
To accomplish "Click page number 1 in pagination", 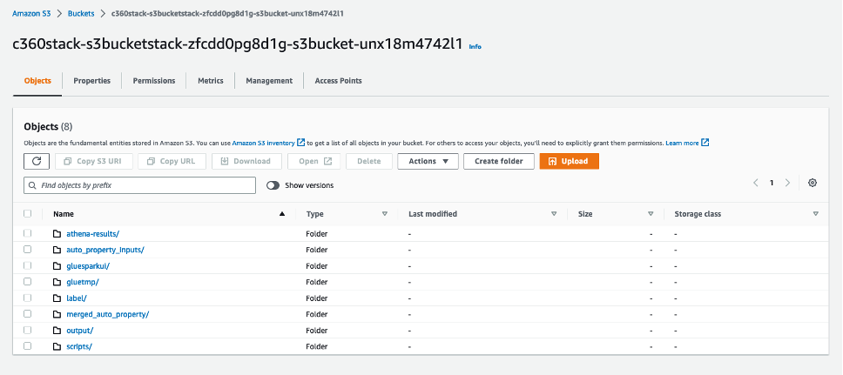I will coord(772,183).
